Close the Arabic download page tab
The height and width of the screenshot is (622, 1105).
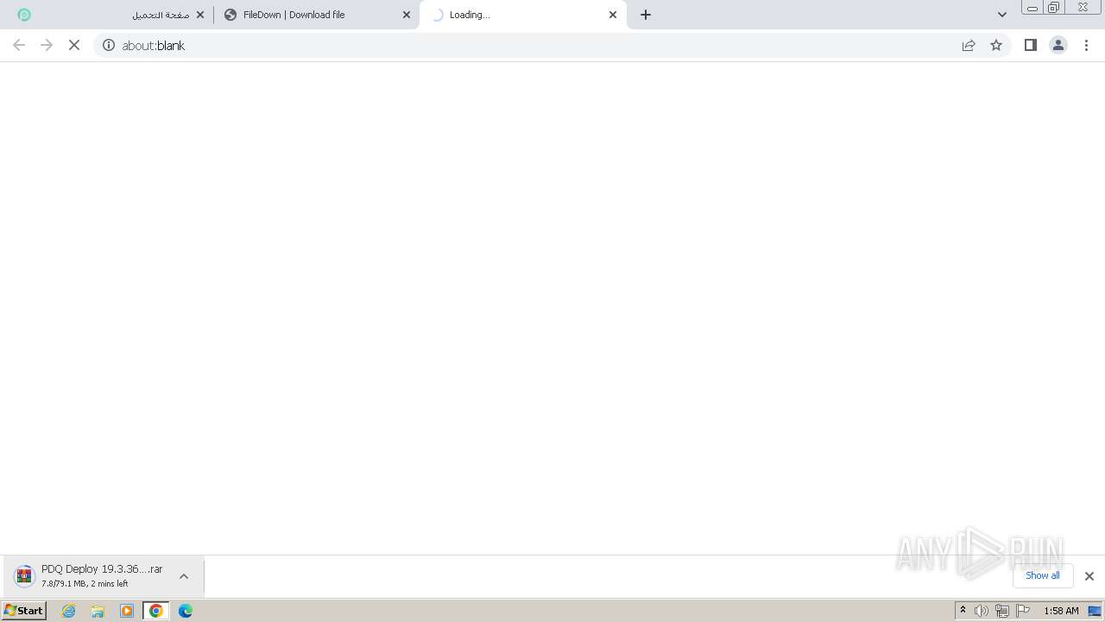click(200, 15)
